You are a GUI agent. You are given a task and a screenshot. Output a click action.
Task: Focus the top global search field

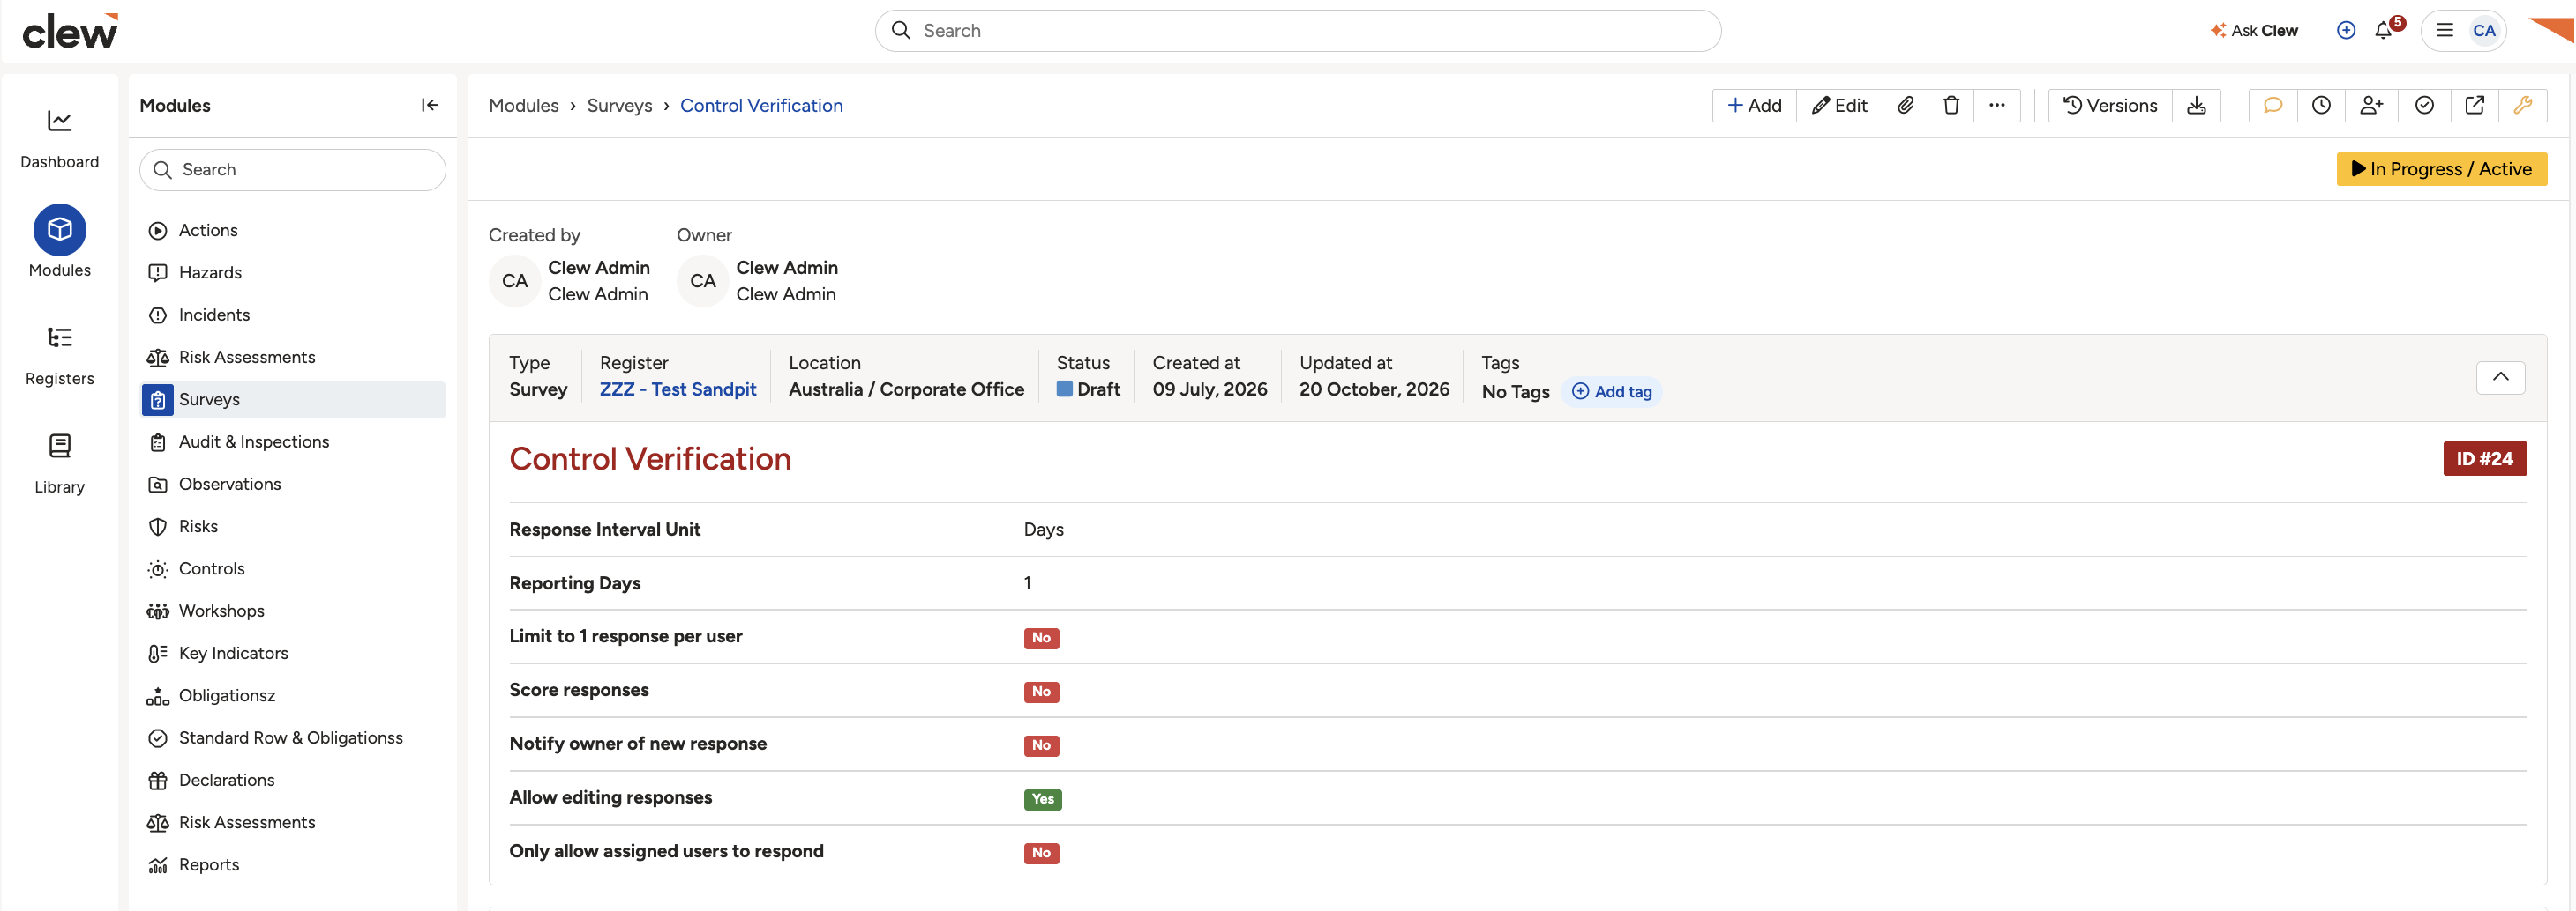[1297, 30]
